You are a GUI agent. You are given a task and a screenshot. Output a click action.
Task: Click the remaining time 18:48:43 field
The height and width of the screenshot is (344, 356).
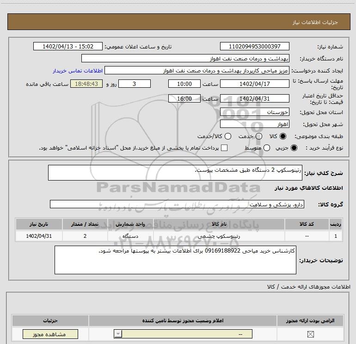pyautogui.click(x=86, y=84)
